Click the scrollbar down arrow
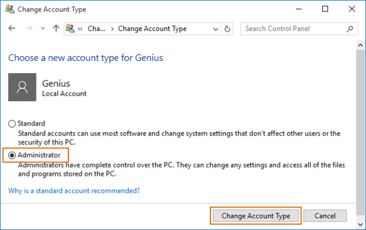This screenshot has width=366, height=230. [x=361, y=225]
